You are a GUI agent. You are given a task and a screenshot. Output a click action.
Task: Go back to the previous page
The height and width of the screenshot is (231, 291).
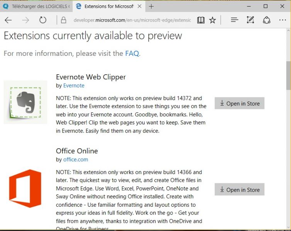point(8,20)
